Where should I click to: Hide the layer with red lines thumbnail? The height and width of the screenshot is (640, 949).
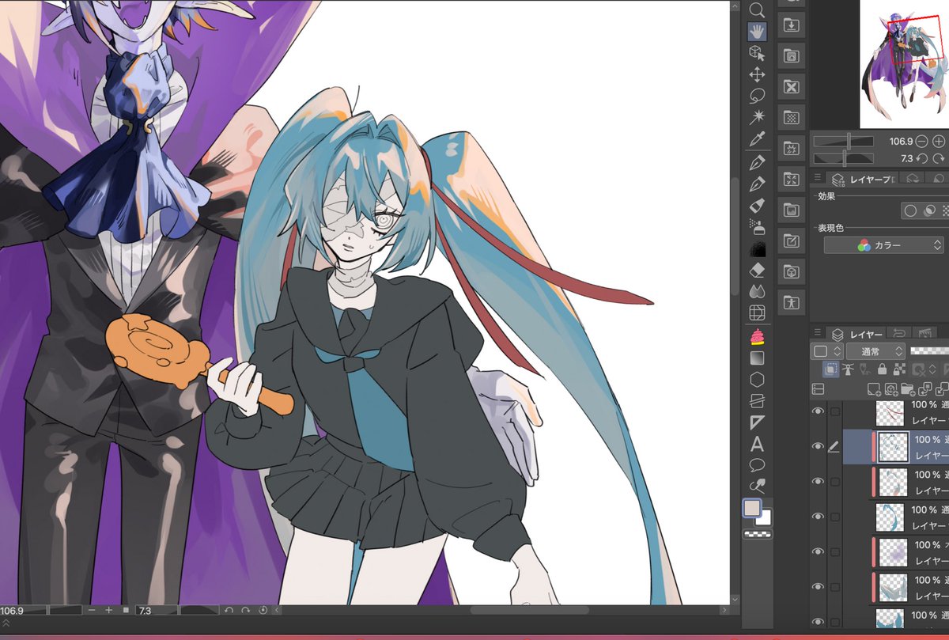[x=819, y=411]
